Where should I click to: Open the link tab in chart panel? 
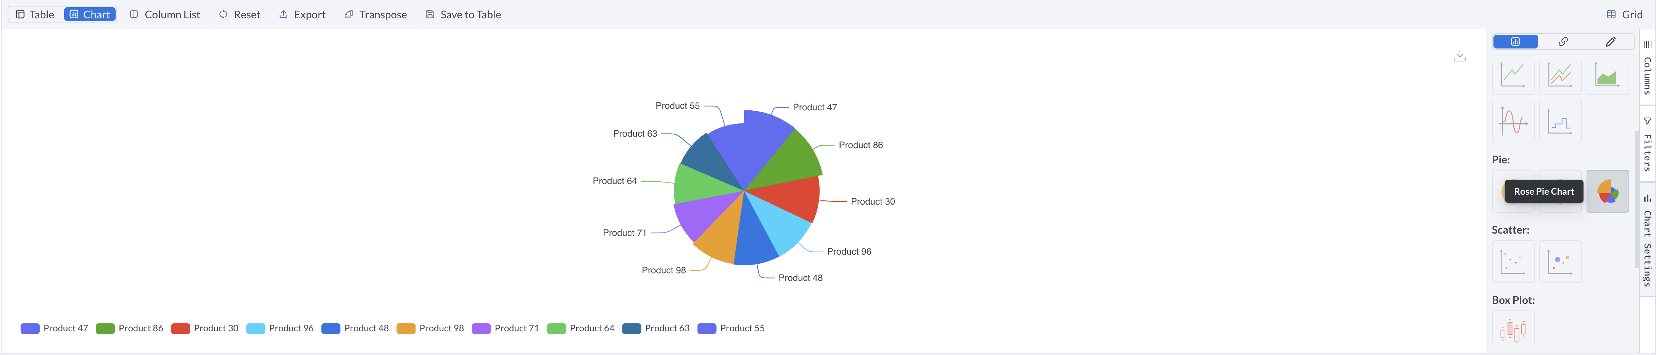(x=1563, y=42)
